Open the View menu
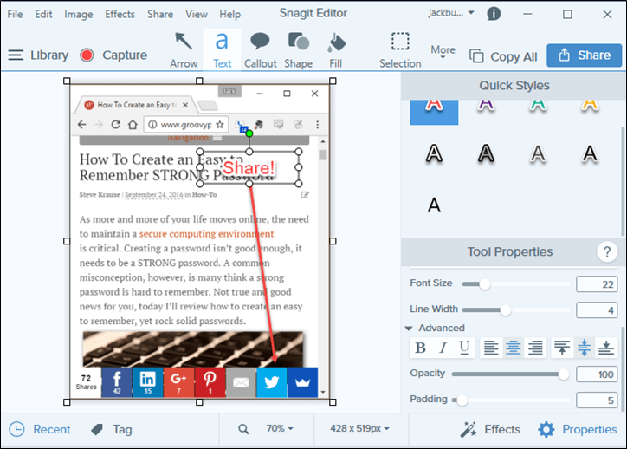This screenshot has height=449, width=627. tap(197, 14)
